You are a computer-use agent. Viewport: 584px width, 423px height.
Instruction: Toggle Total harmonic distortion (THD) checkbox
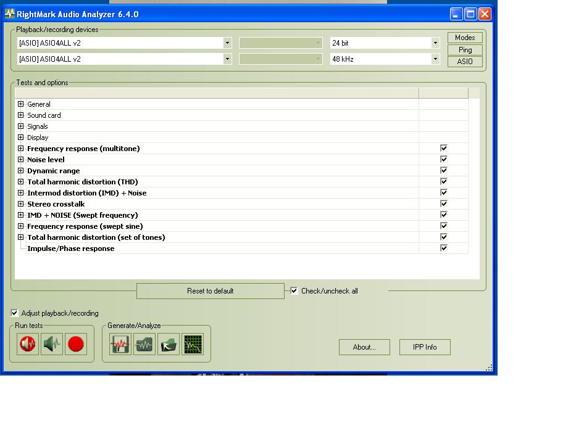(444, 181)
